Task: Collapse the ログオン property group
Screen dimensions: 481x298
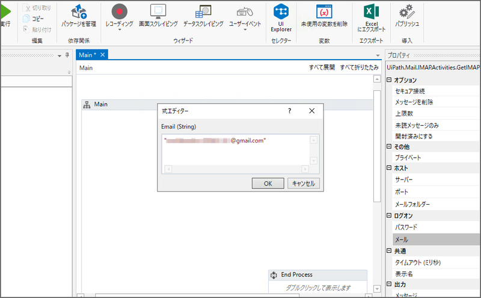Action: click(x=389, y=216)
